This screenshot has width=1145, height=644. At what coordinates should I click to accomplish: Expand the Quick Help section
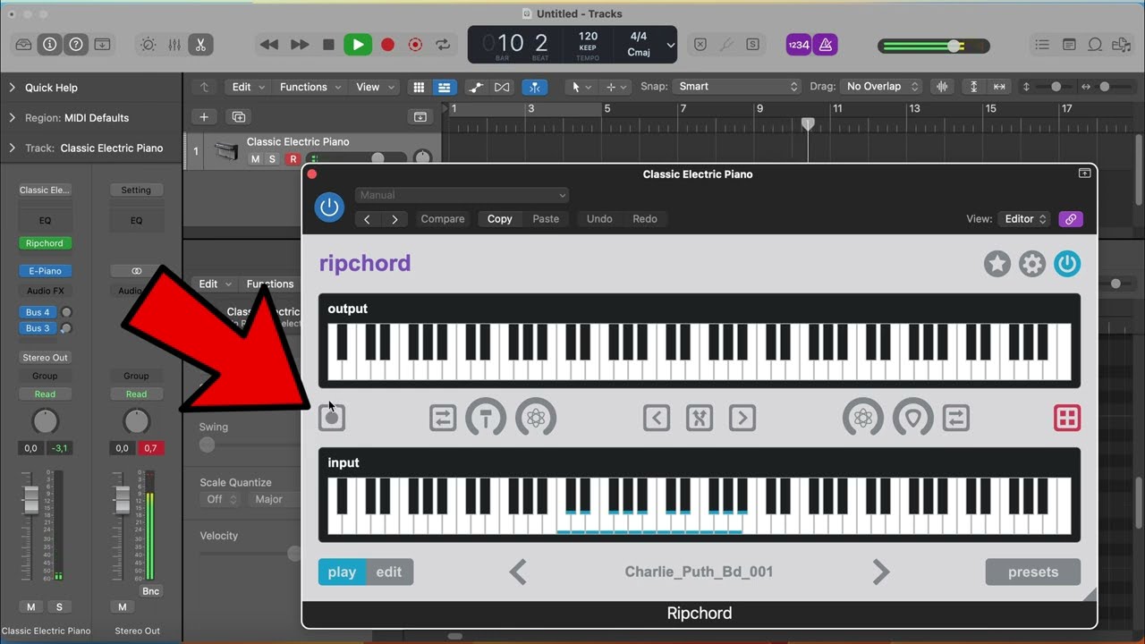pyautogui.click(x=13, y=88)
